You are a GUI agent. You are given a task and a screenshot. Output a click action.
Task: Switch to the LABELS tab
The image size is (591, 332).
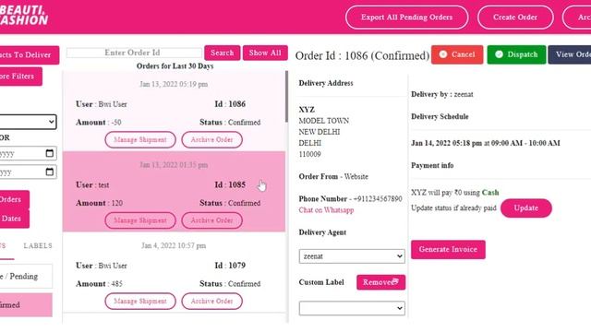38,246
